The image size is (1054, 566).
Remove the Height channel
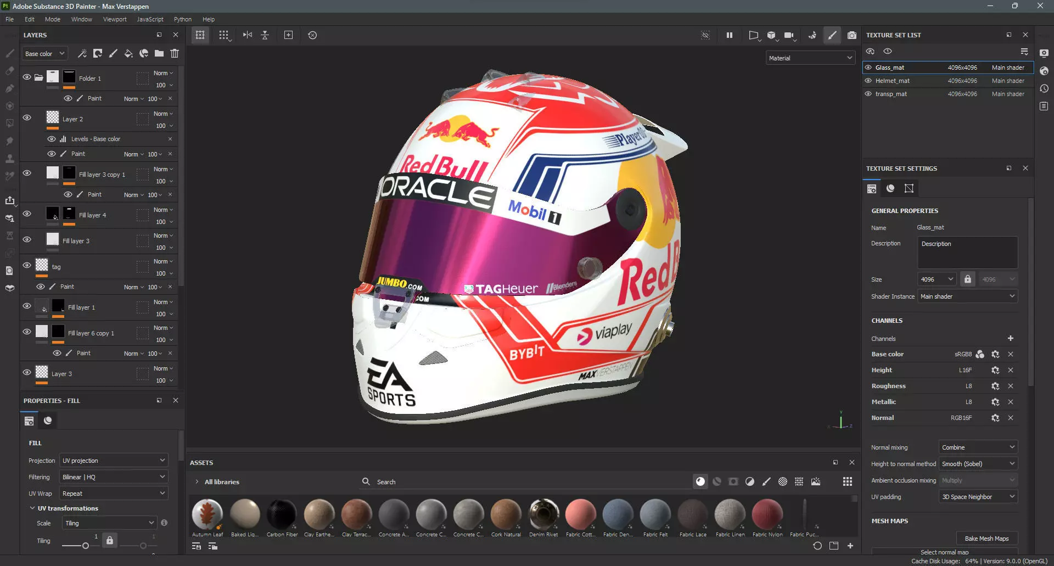coord(1011,370)
